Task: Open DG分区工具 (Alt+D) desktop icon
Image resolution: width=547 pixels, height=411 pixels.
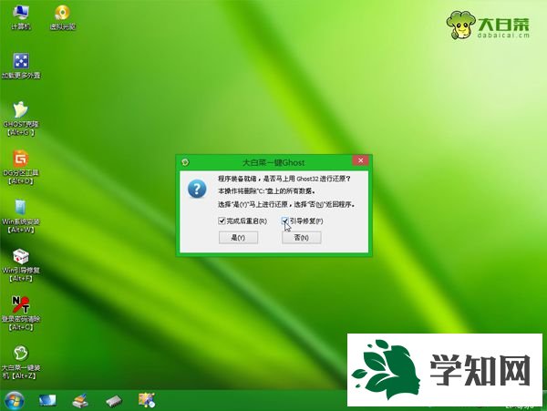Action: pos(21,168)
